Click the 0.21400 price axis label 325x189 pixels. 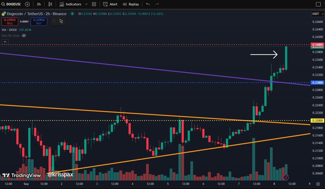point(317,143)
